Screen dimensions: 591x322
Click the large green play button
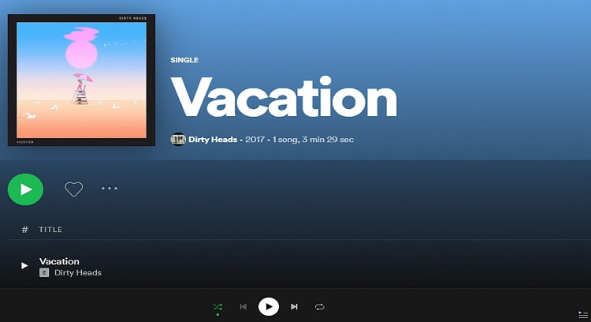pyautogui.click(x=25, y=189)
